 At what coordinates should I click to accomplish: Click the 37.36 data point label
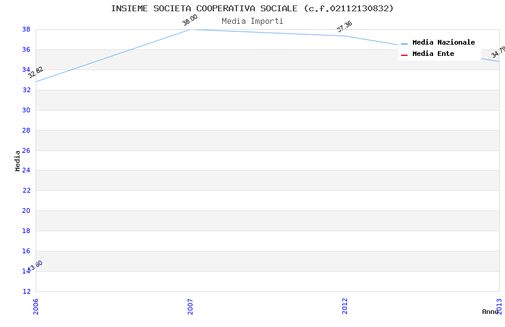pos(344,27)
